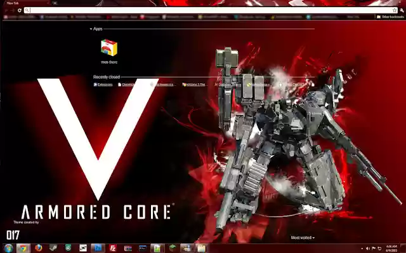Image resolution: width=406 pixels, height=253 pixels.
Task: Open the yellow folder taskbar icon
Action: 202,249
